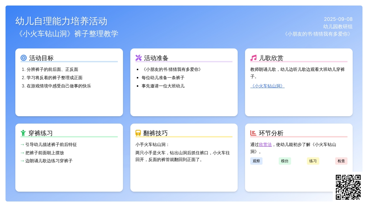Follow the 欣赏法 hyperlink
The image size is (368, 207).
pyautogui.click(x=265, y=144)
